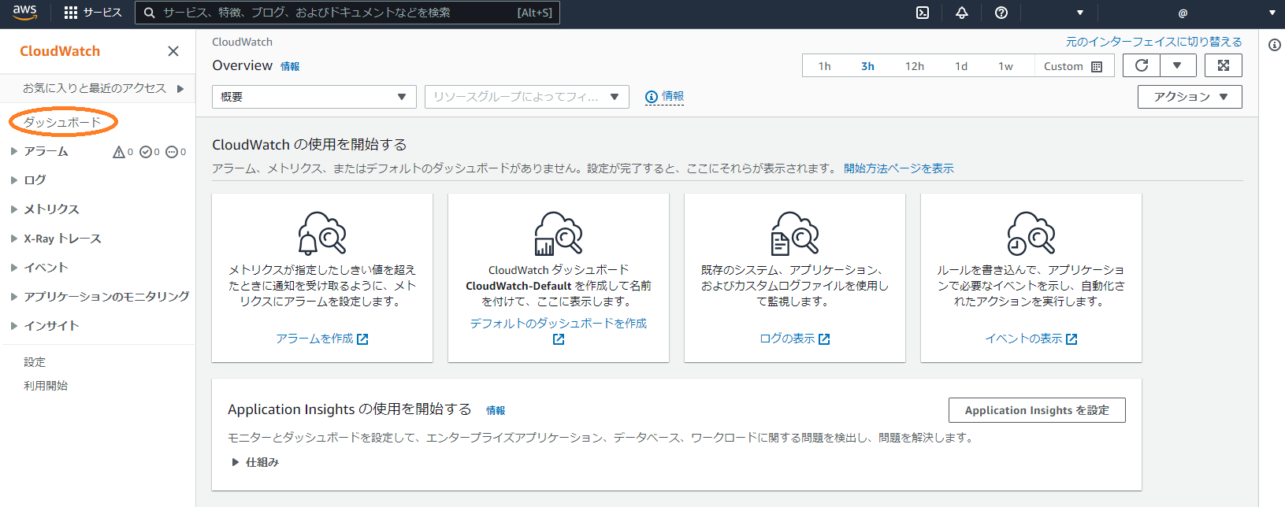Click the notifications bell icon
This screenshot has width=1285, height=507.
[x=962, y=13]
